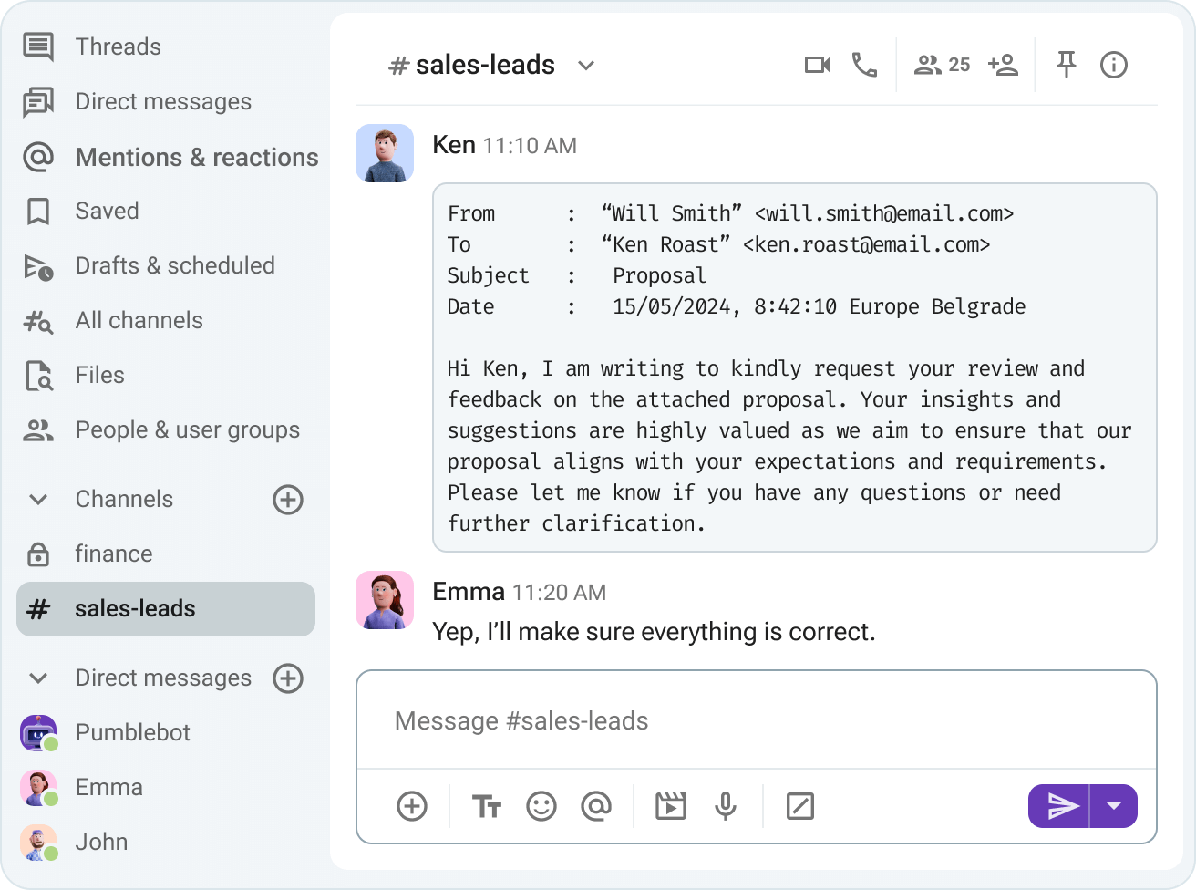Viewport: 1196px width, 890px height.
Task: Open the add members icon
Action: (x=1003, y=65)
